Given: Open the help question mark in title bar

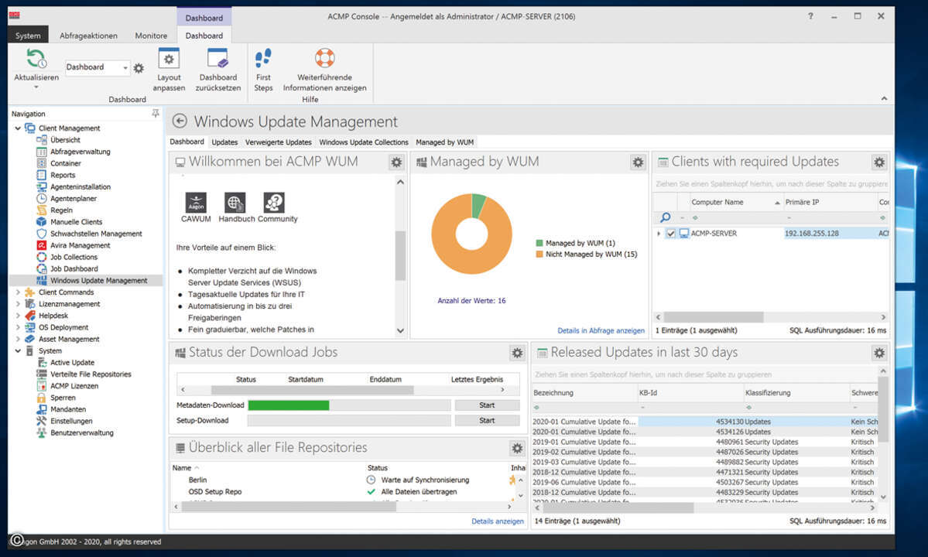Looking at the screenshot, I should coord(810,16).
